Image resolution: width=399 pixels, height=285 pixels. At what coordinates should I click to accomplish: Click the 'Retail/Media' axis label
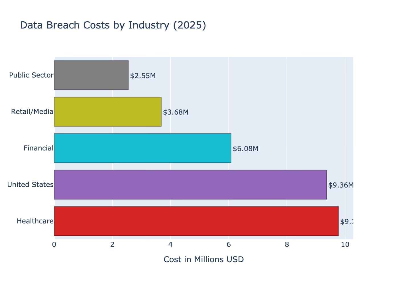point(32,112)
